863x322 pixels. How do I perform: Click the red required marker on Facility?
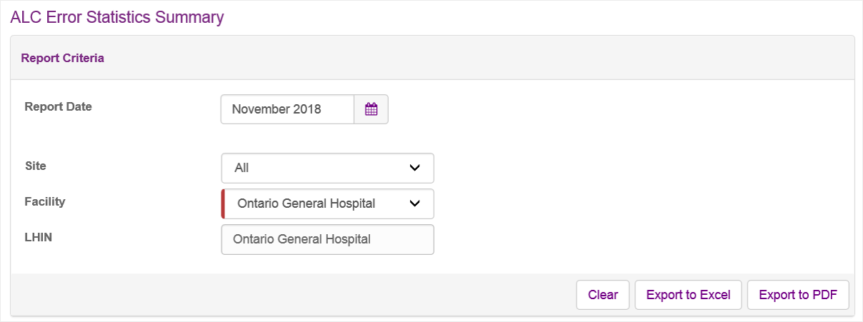tap(223, 203)
